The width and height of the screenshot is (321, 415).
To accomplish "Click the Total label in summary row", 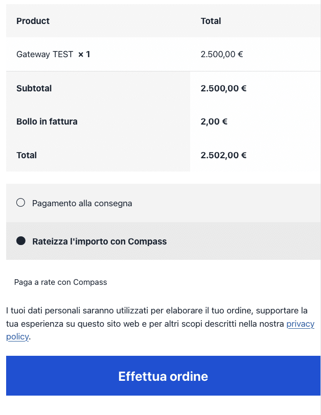I will pyautogui.click(x=27, y=155).
